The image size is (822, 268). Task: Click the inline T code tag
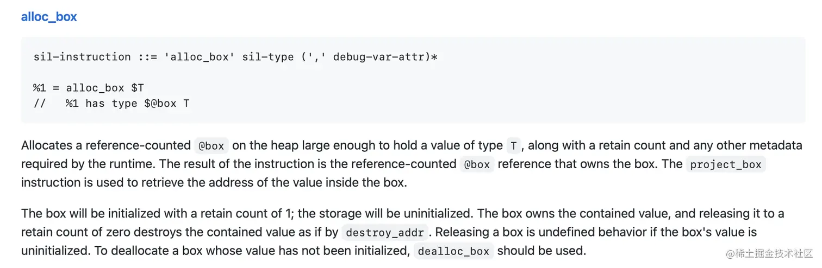coord(513,146)
